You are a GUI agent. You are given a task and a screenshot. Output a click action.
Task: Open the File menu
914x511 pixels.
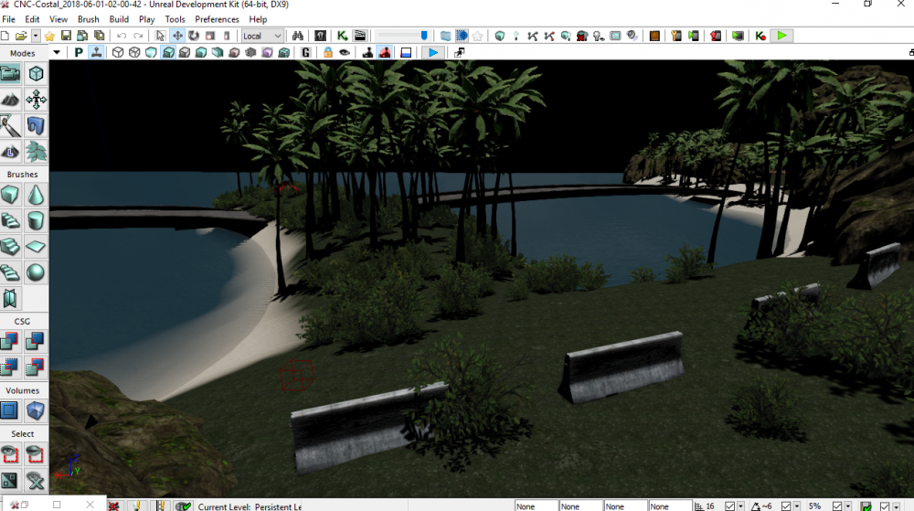click(x=9, y=19)
